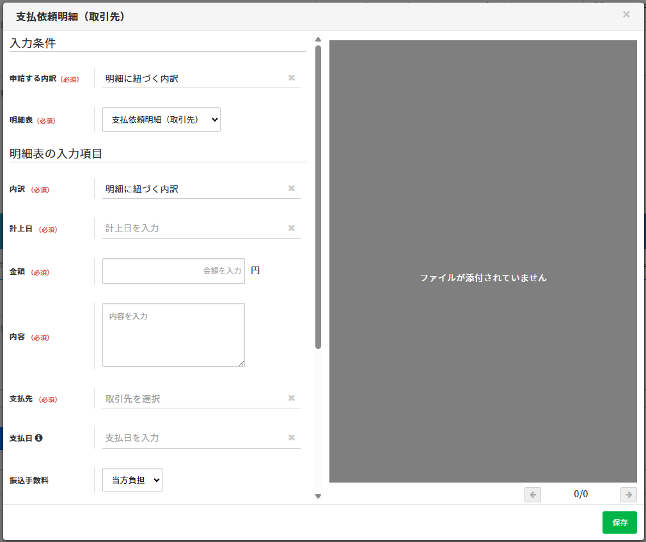Image resolution: width=646 pixels, height=542 pixels.
Task: Clear the 計上日 date field
Action: [x=291, y=228]
